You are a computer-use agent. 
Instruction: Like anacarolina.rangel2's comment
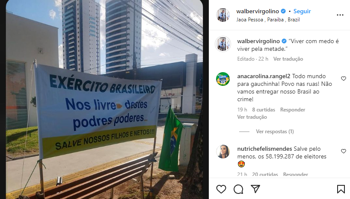[344, 79]
